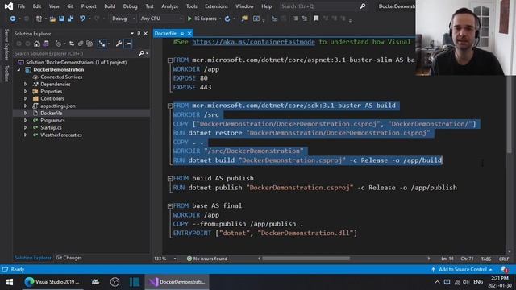
Task: Click in the Search Solution Explorer field
Action: tap(76, 53)
